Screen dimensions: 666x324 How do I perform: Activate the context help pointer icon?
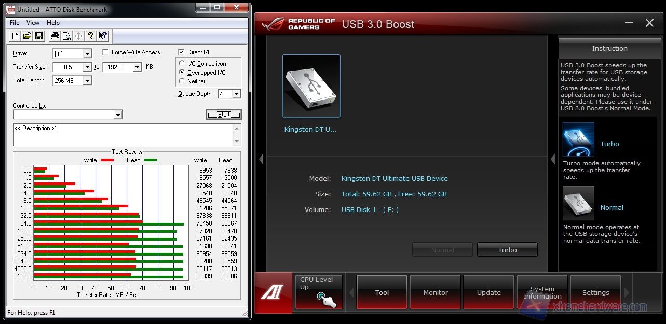(103, 36)
